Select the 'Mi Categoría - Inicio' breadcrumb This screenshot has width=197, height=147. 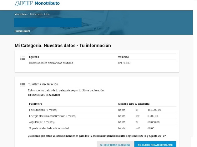40,14
